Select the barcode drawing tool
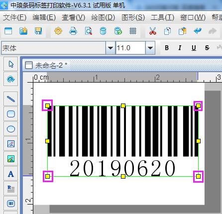 coord(11,204)
